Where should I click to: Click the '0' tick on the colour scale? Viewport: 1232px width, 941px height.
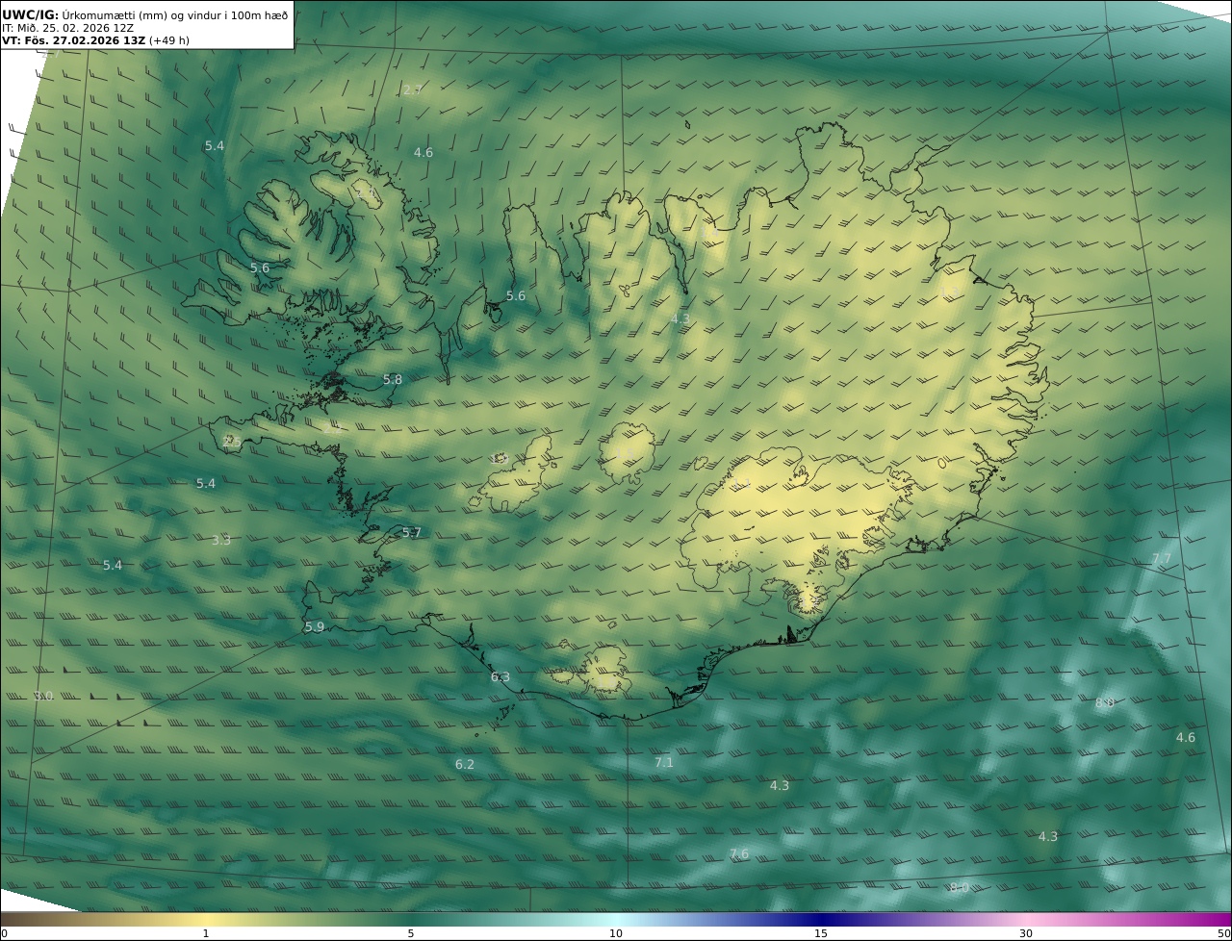coord(4,933)
